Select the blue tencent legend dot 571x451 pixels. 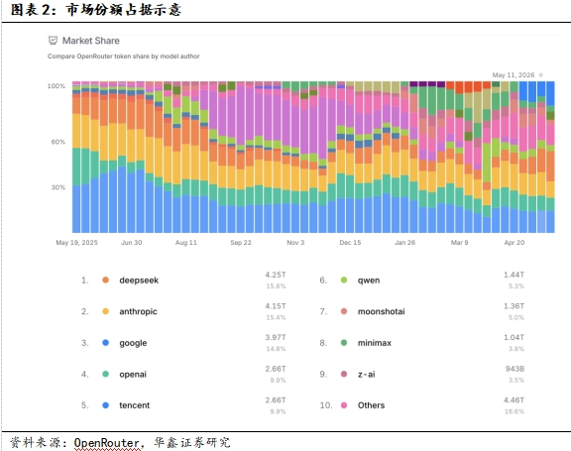click(x=106, y=405)
